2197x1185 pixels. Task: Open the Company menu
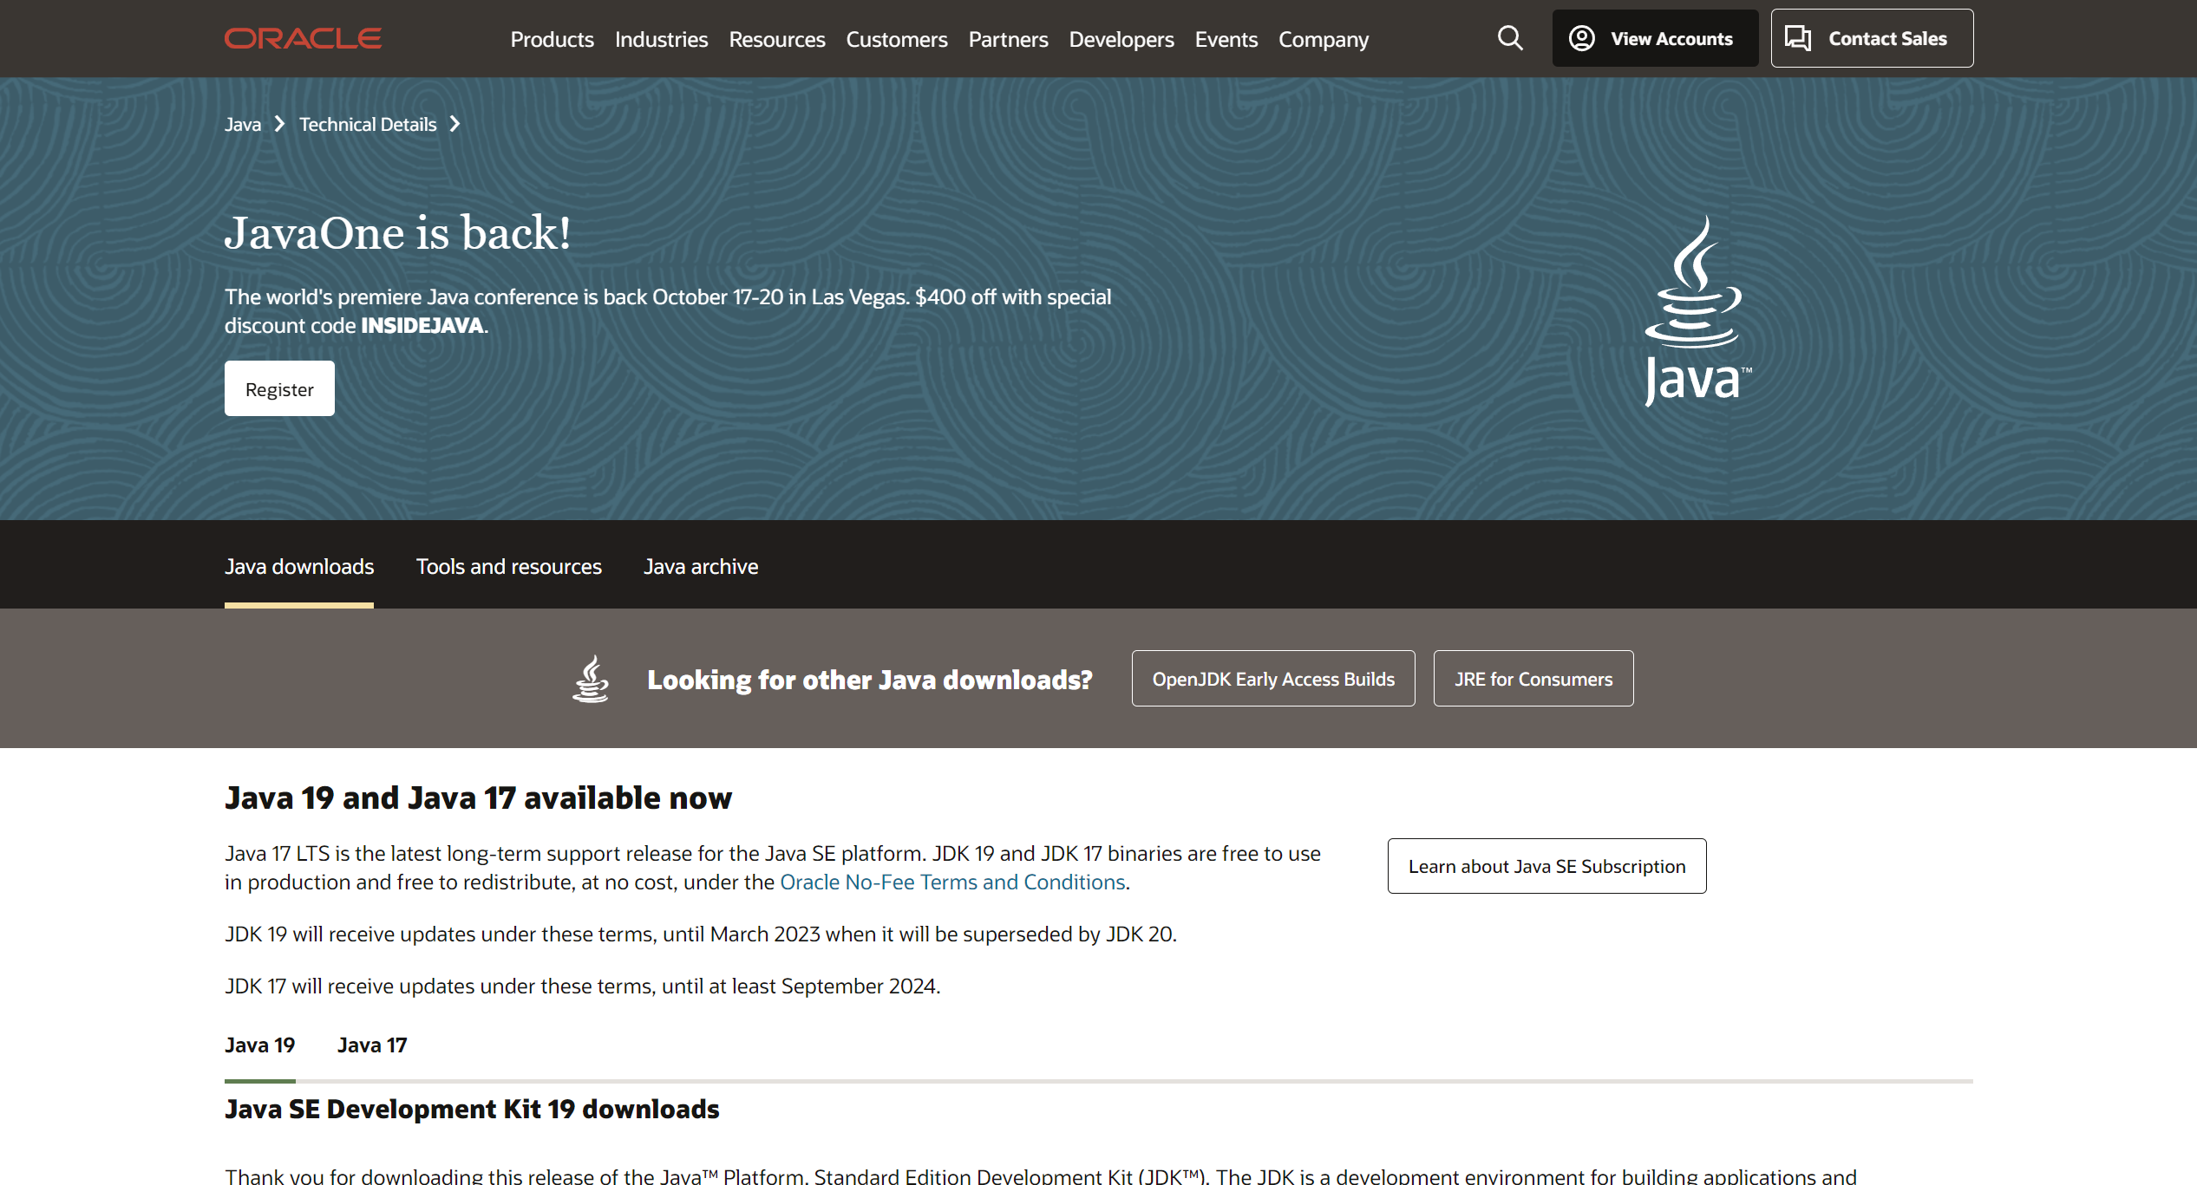point(1324,39)
